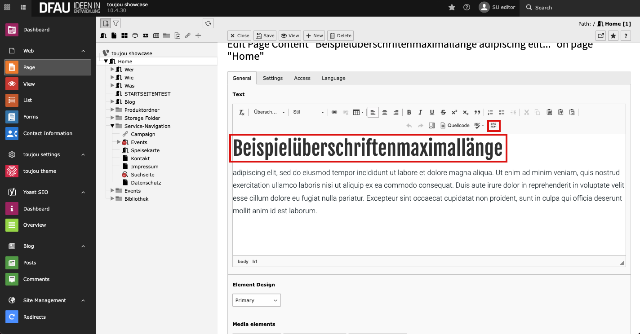Collapse the Service-Navigation folder
Screen dimensions: 640x334
coord(113,126)
